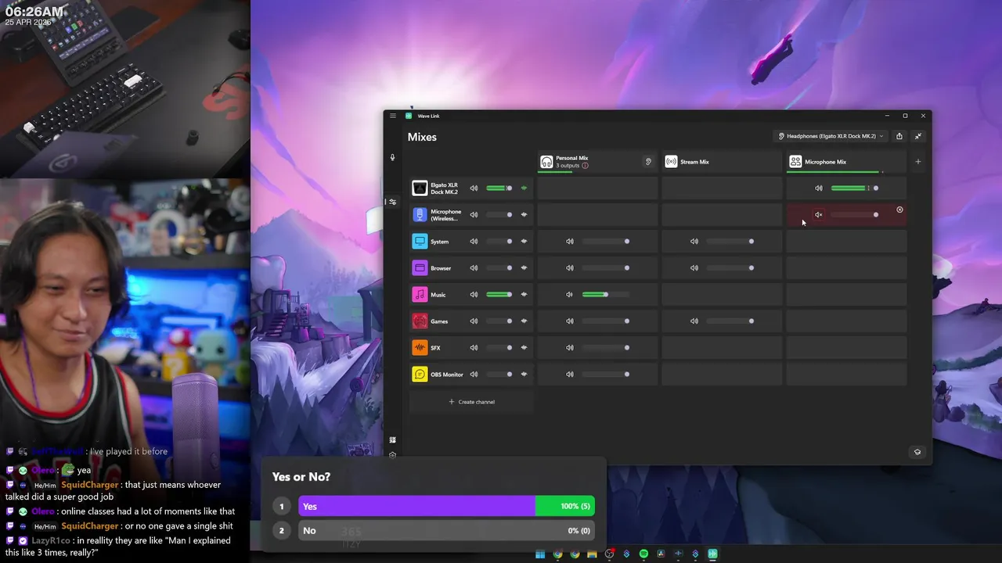Image resolution: width=1002 pixels, height=563 pixels.
Task: Open effects for the OBS Monitor channel
Action: pyautogui.click(x=524, y=375)
